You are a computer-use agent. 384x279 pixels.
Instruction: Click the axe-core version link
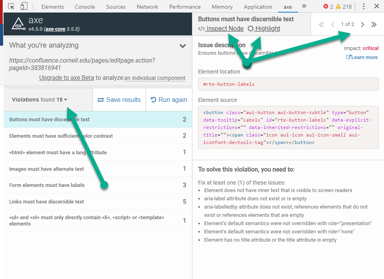[x=55, y=29]
